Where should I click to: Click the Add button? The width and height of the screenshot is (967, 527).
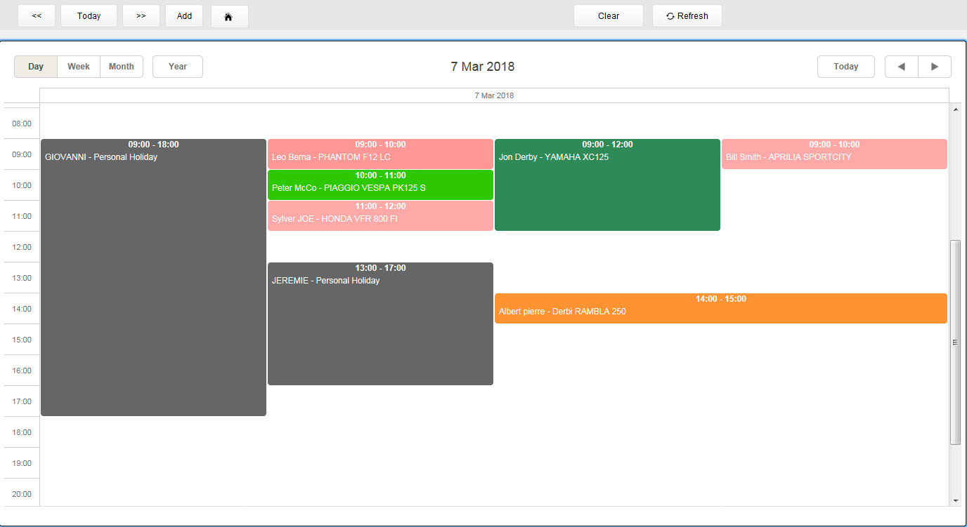[184, 16]
